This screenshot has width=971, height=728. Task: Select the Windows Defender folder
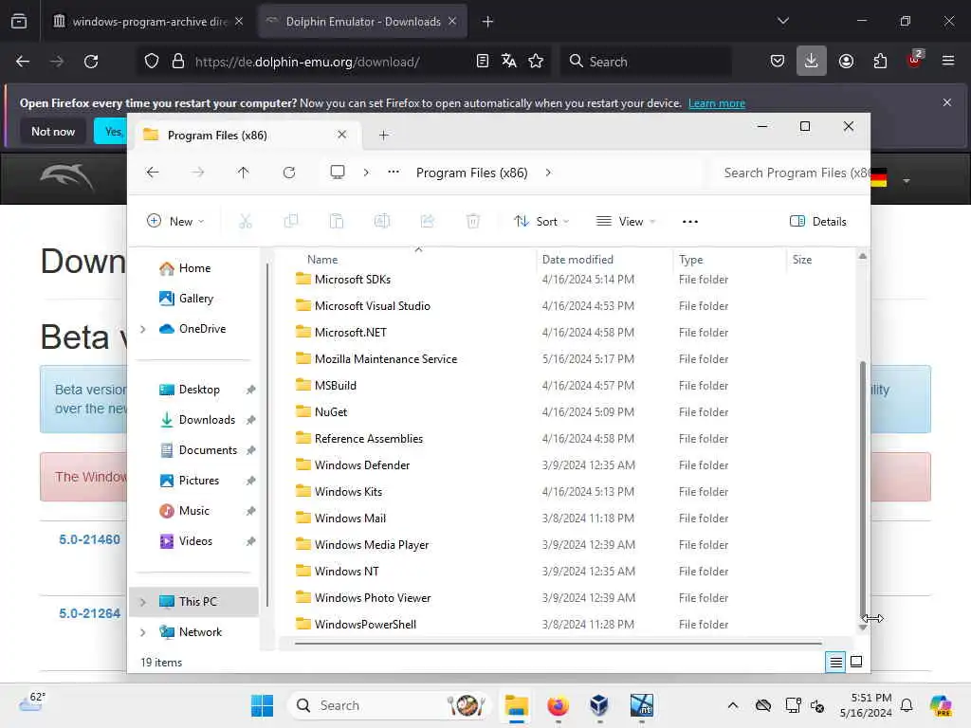pyautogui.click(x=361, y=464)
